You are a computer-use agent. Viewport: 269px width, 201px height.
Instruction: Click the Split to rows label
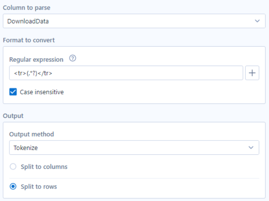39,187
